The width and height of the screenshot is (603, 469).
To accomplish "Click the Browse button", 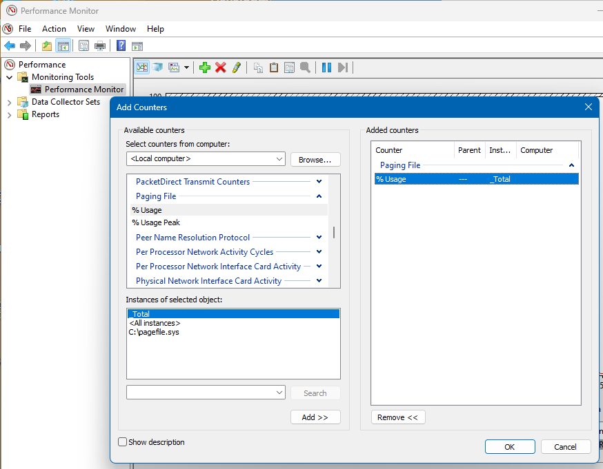I will point(315,159).
